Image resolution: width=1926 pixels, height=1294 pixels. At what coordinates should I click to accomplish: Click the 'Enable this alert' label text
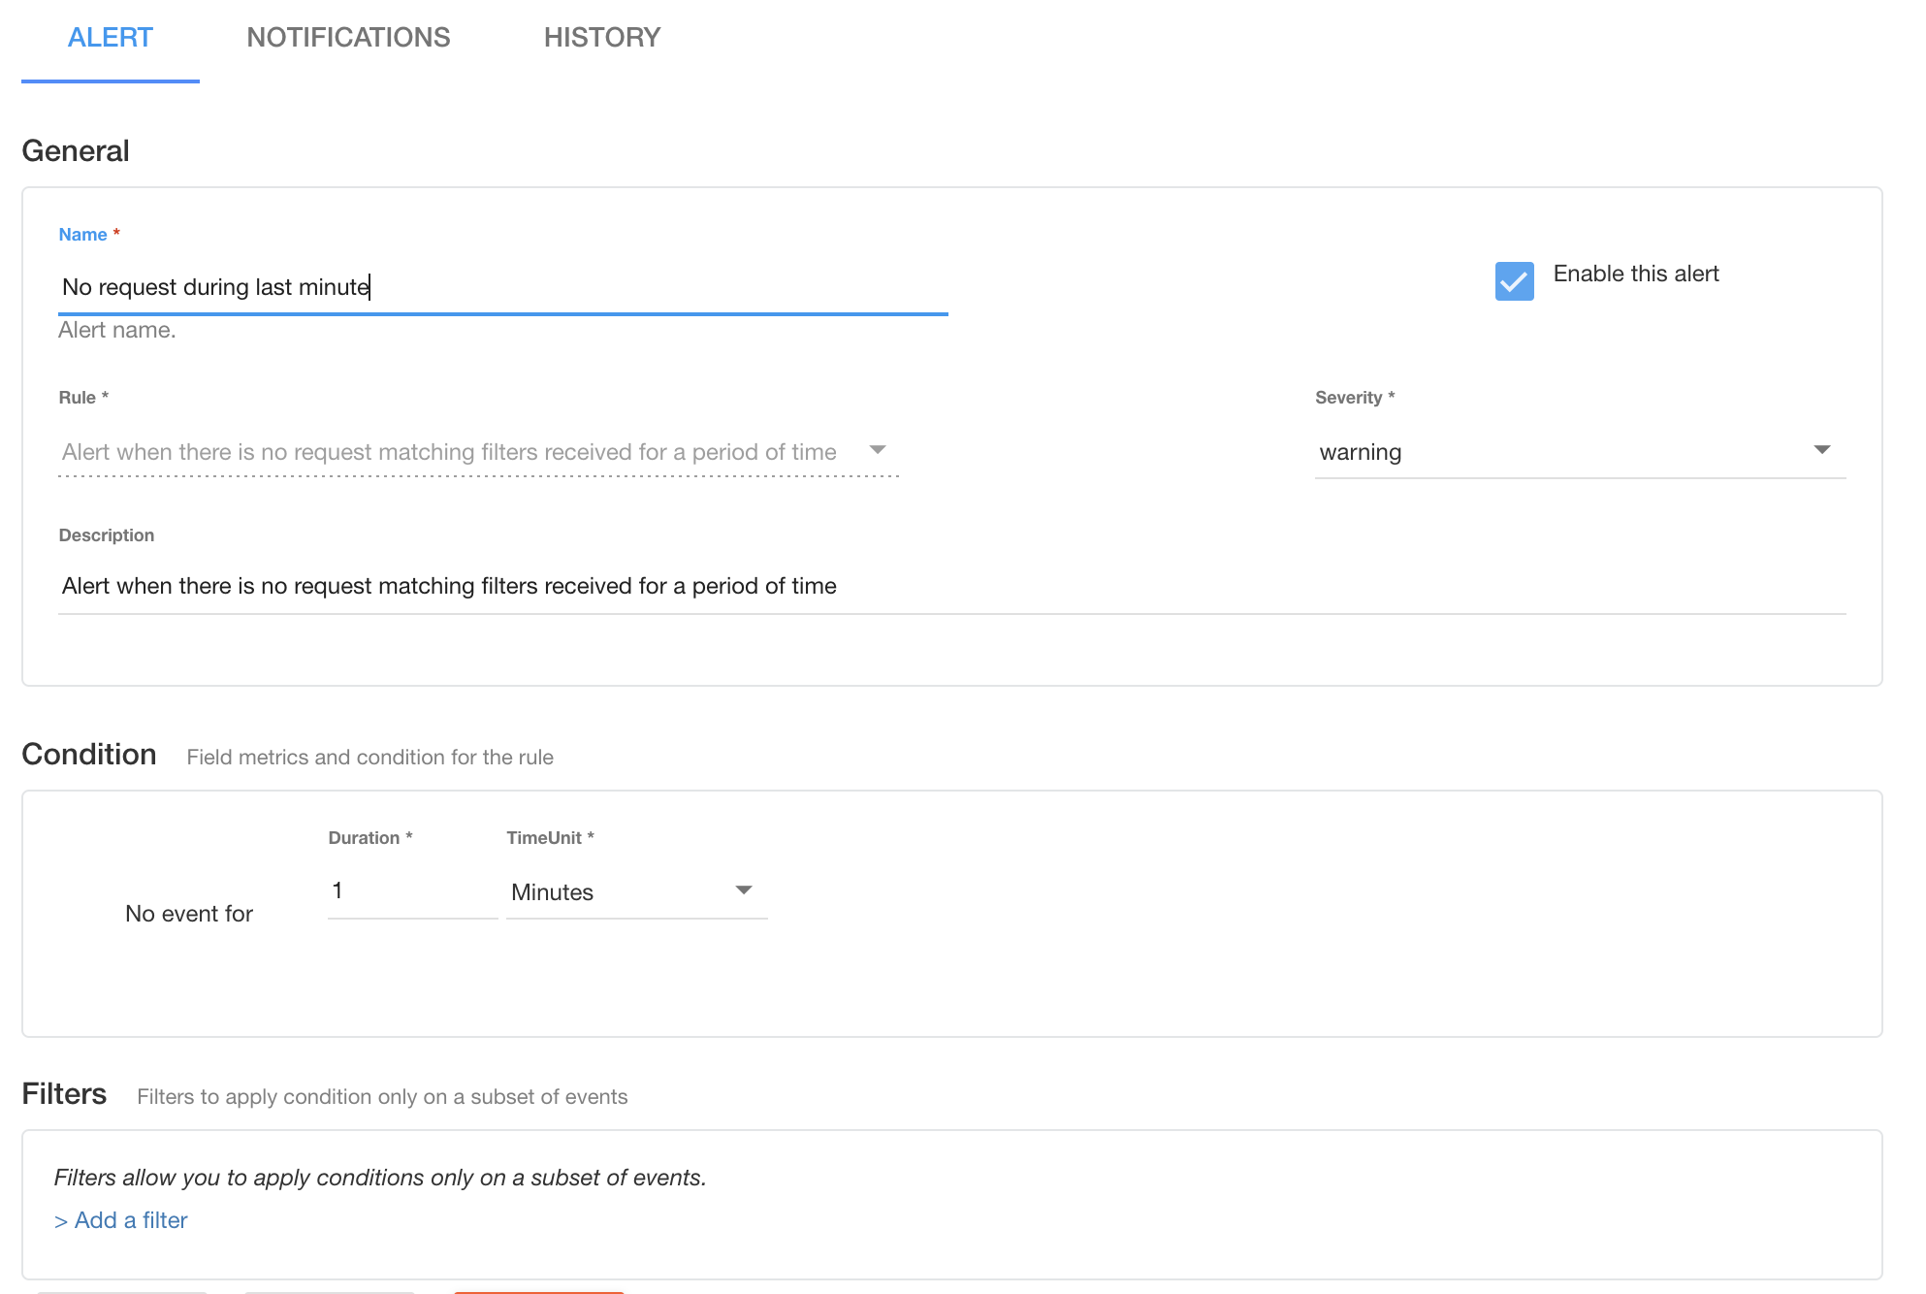click(x=1635, y=274)
